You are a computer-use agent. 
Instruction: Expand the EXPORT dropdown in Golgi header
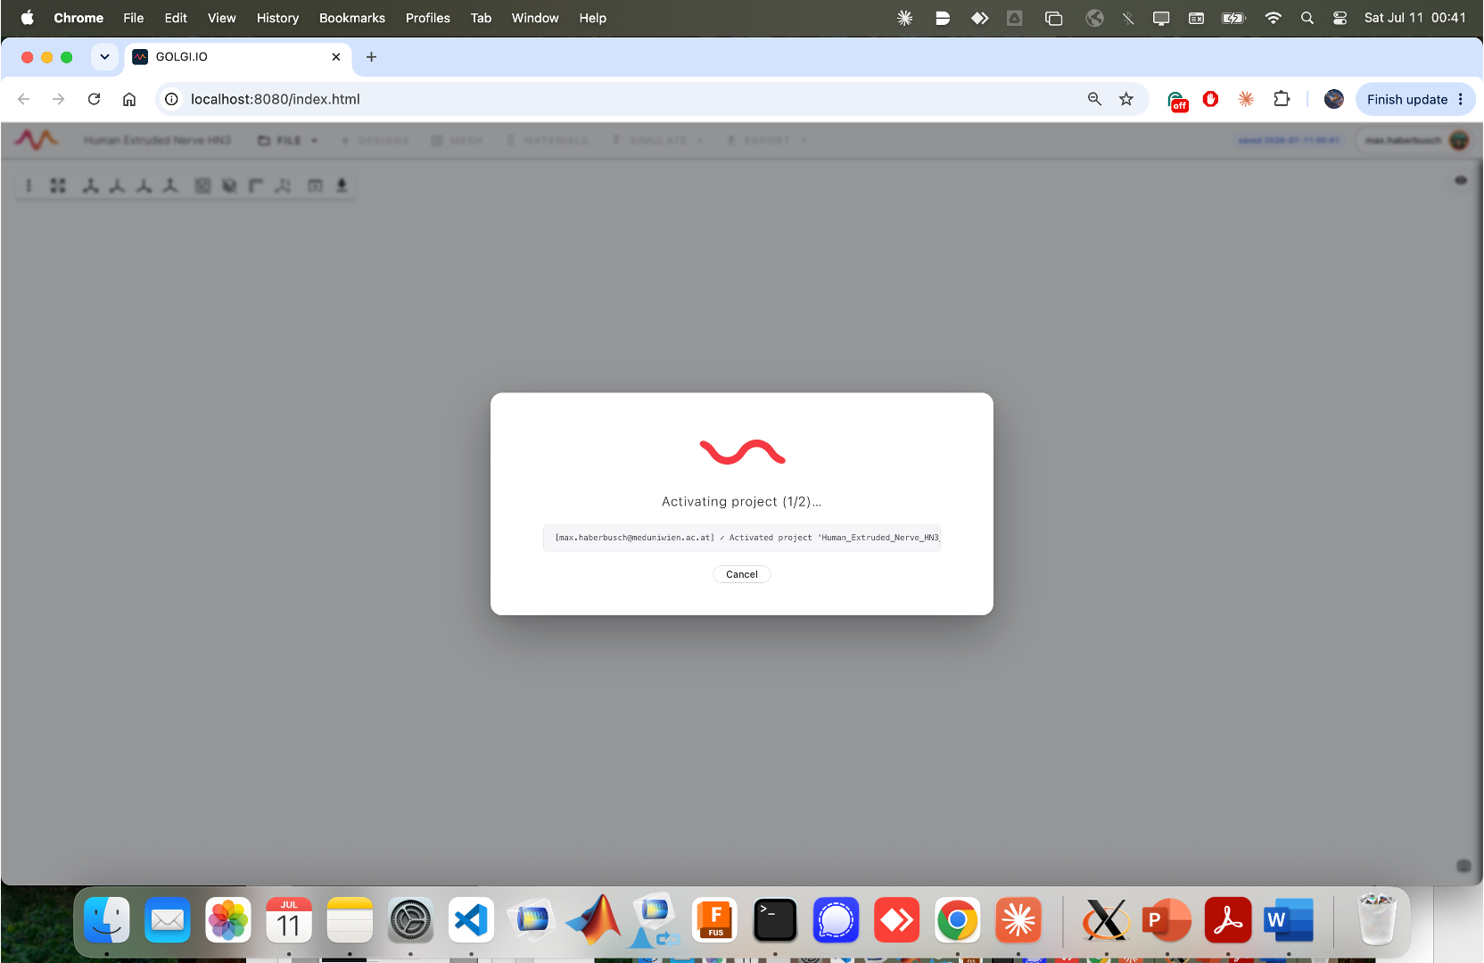coord(766,141)
